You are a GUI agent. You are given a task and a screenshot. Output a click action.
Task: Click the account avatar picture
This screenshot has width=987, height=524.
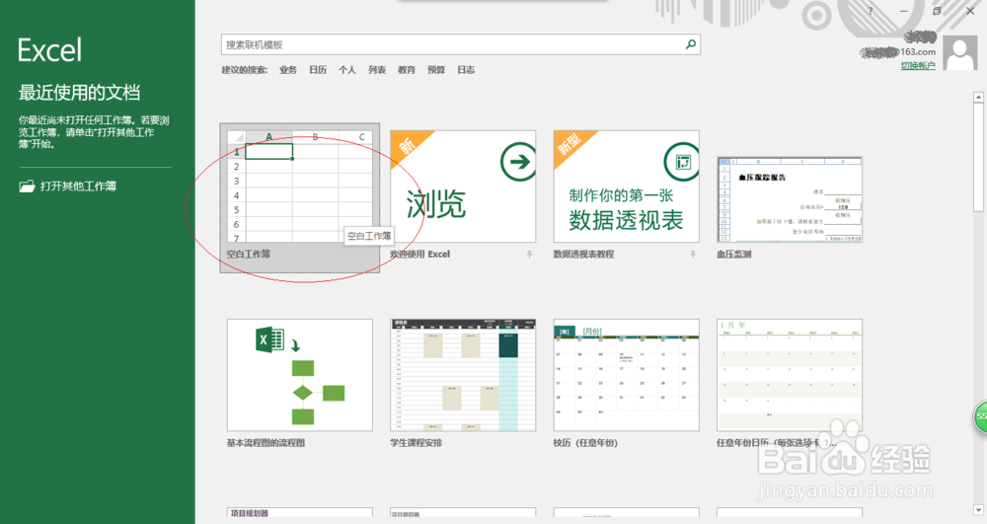point(960,53)
